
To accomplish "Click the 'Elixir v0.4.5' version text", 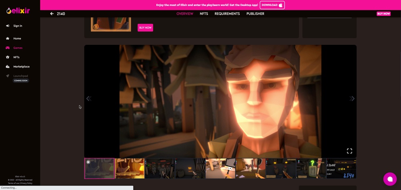I will pos(20,176).
